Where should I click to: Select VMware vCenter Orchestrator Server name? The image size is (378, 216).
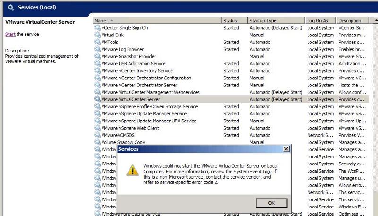(139, 85)
